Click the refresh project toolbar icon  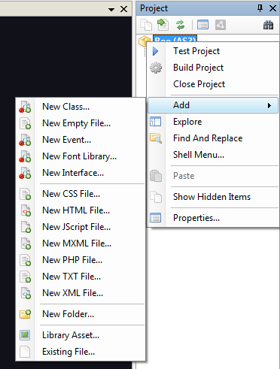180,25
